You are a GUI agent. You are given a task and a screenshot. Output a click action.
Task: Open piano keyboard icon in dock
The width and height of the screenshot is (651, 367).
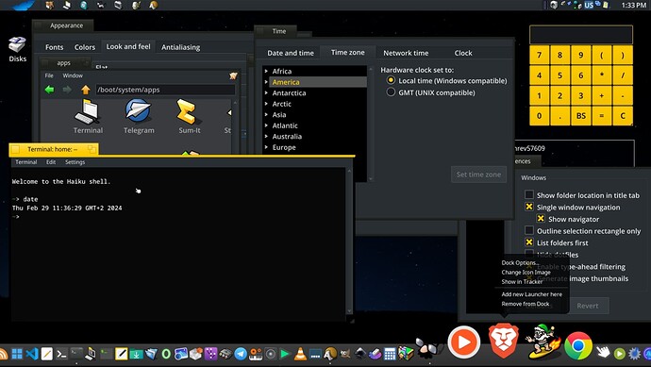point(256,354)
